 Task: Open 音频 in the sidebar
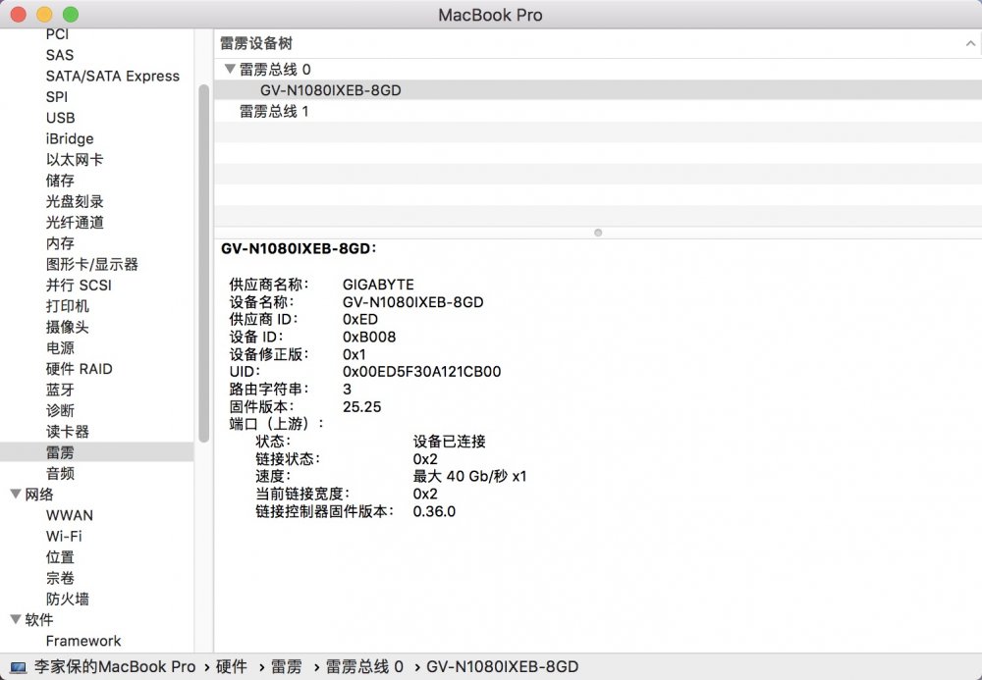(60, 474)
